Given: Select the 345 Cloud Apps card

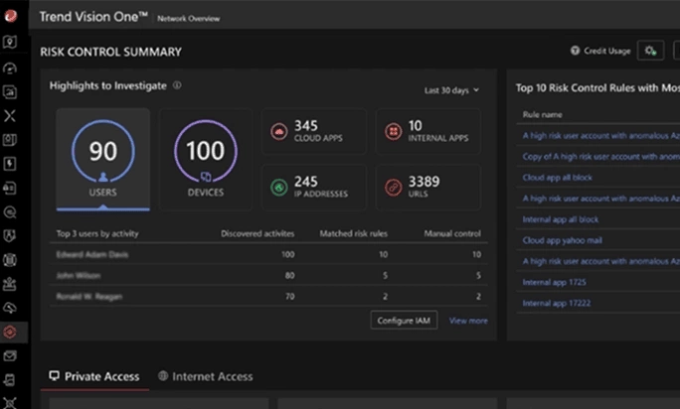Looking at the screenshot, I should coord(314,131).
